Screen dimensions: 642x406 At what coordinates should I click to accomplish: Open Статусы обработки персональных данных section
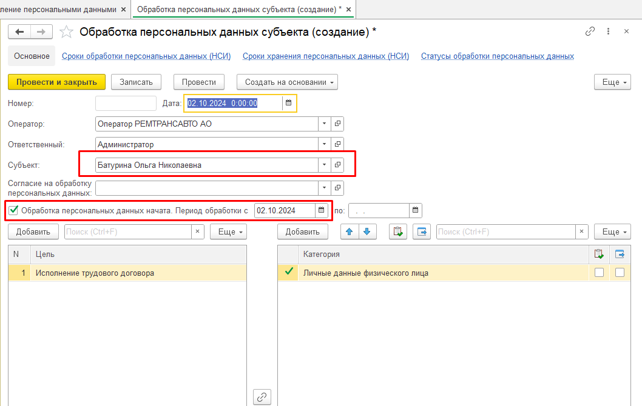point(497,56)
